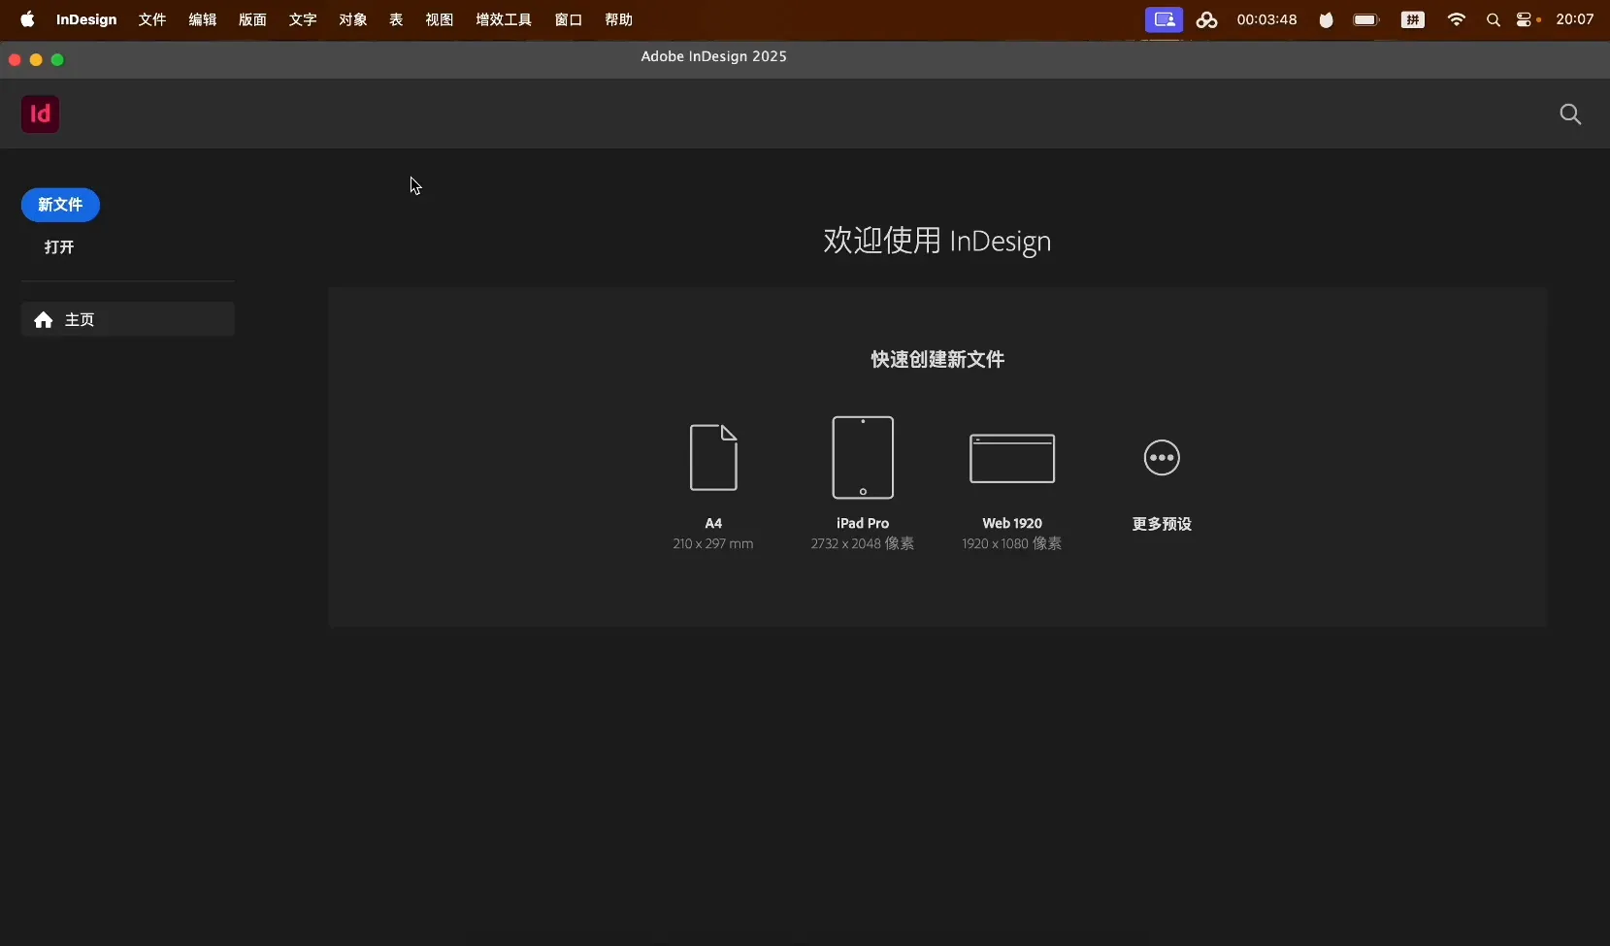Open Spotlight search in menu bar
The width and height of the screenshot is (1610, 946).
1493,19
